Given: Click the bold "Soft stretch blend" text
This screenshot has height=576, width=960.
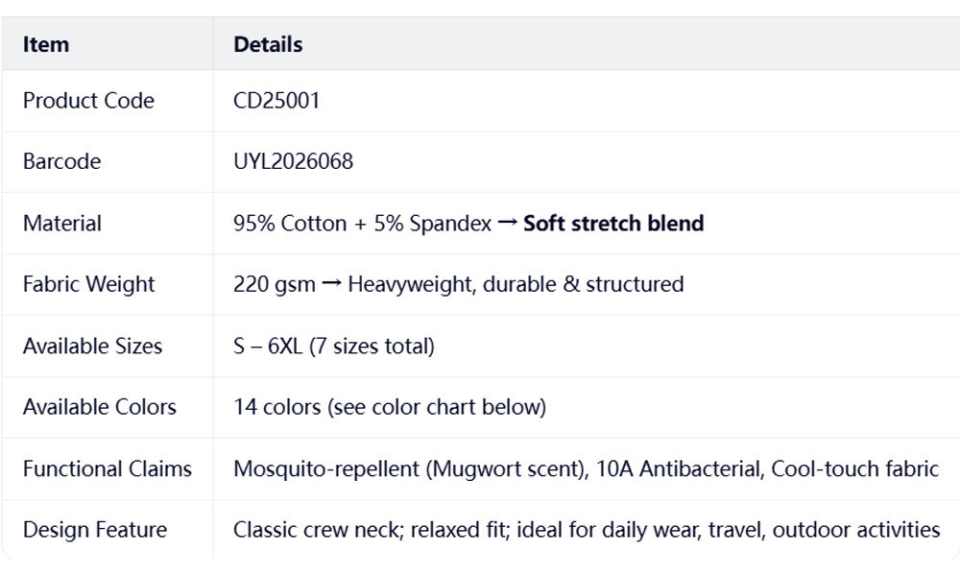Looking at the screenshot, I should [x=613, y=224].
